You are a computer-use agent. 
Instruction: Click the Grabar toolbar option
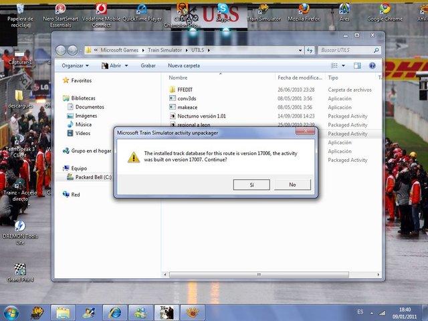click(148, 66)
